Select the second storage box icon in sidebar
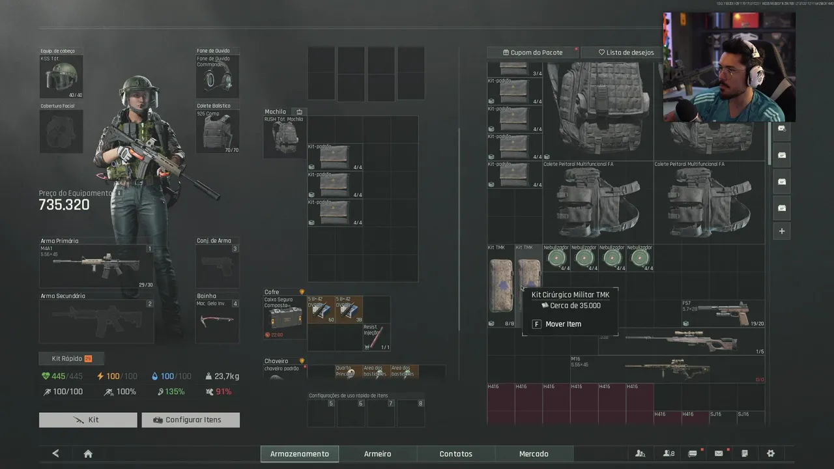Viewport: 834px width, 469px height. [x=782, y=156]
